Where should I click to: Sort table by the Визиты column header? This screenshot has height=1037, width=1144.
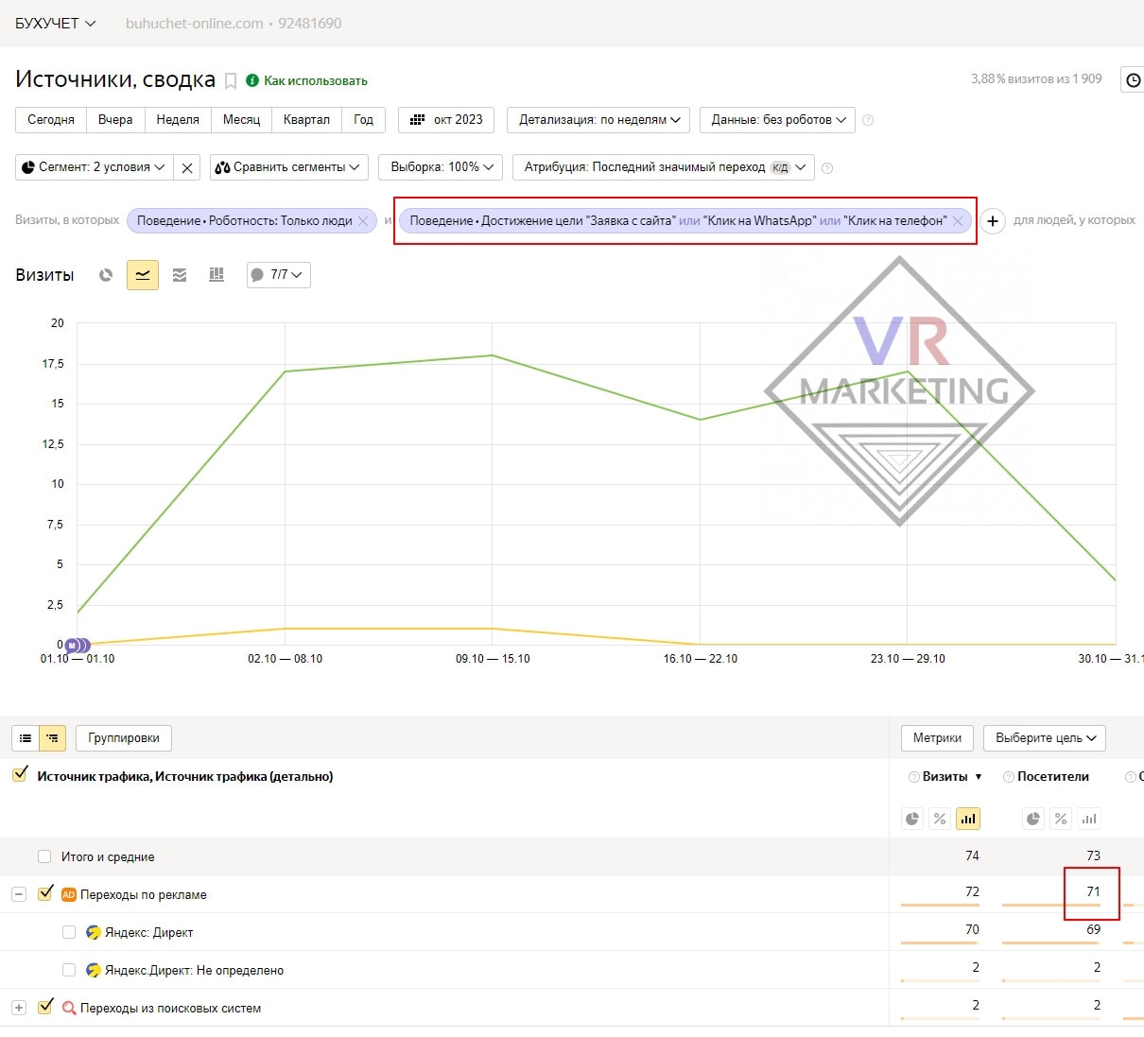pyautogui.click(x=945, y=777)
